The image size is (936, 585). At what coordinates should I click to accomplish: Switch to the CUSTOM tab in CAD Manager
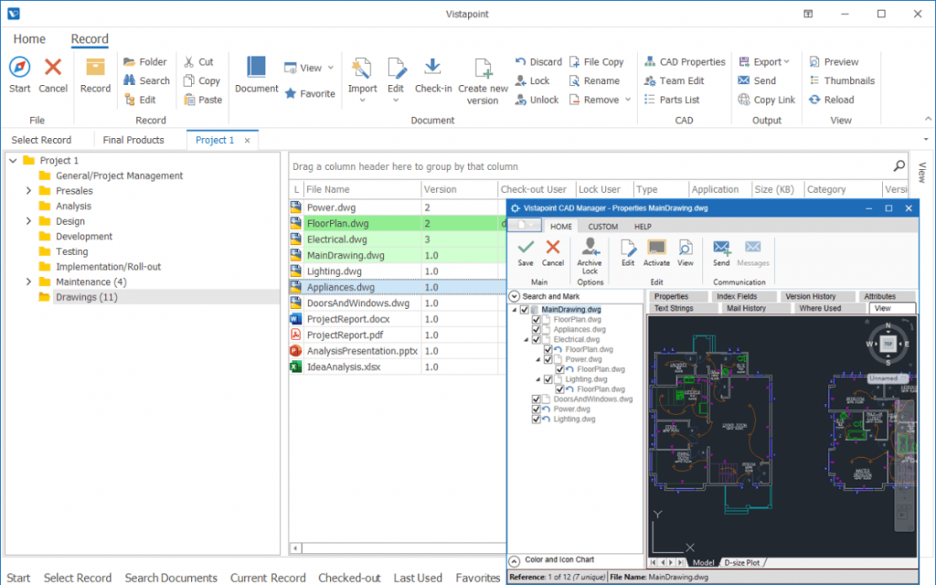point(602,226)
